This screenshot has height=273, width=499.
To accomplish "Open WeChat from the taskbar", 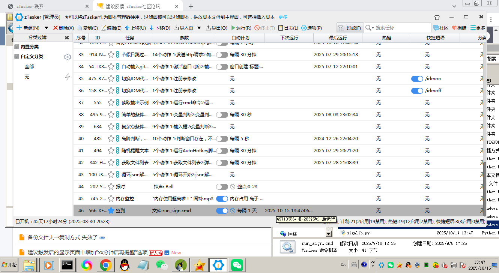I will [237, 265].
